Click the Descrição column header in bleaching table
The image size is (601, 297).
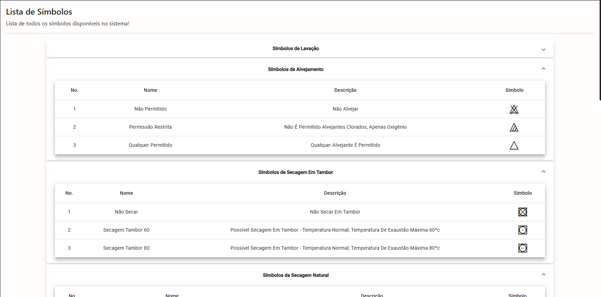click(x=345, y=90)
